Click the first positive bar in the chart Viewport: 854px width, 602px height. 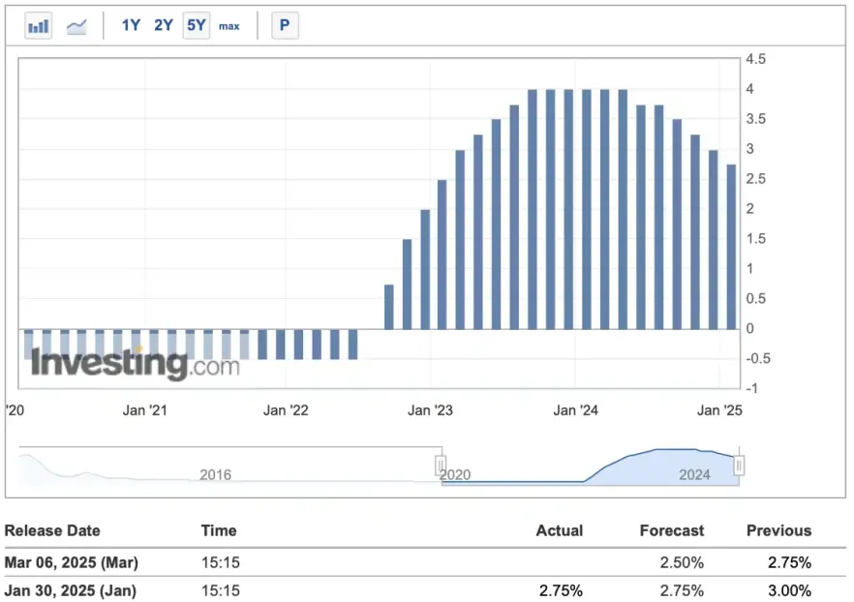[x=389, y=307]
